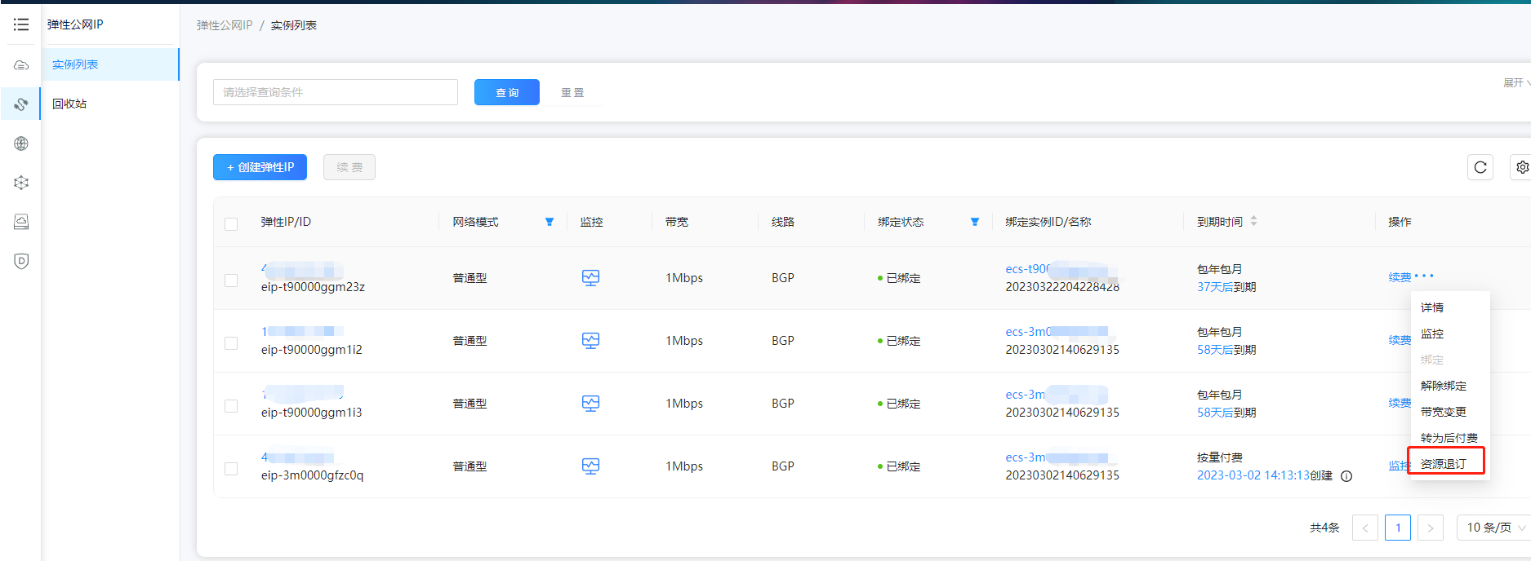The width and height of the screenshot is (1531, 561).
Task: Click 弹性公网IP in the breadcrumb
Action: [x=225, y=25]
